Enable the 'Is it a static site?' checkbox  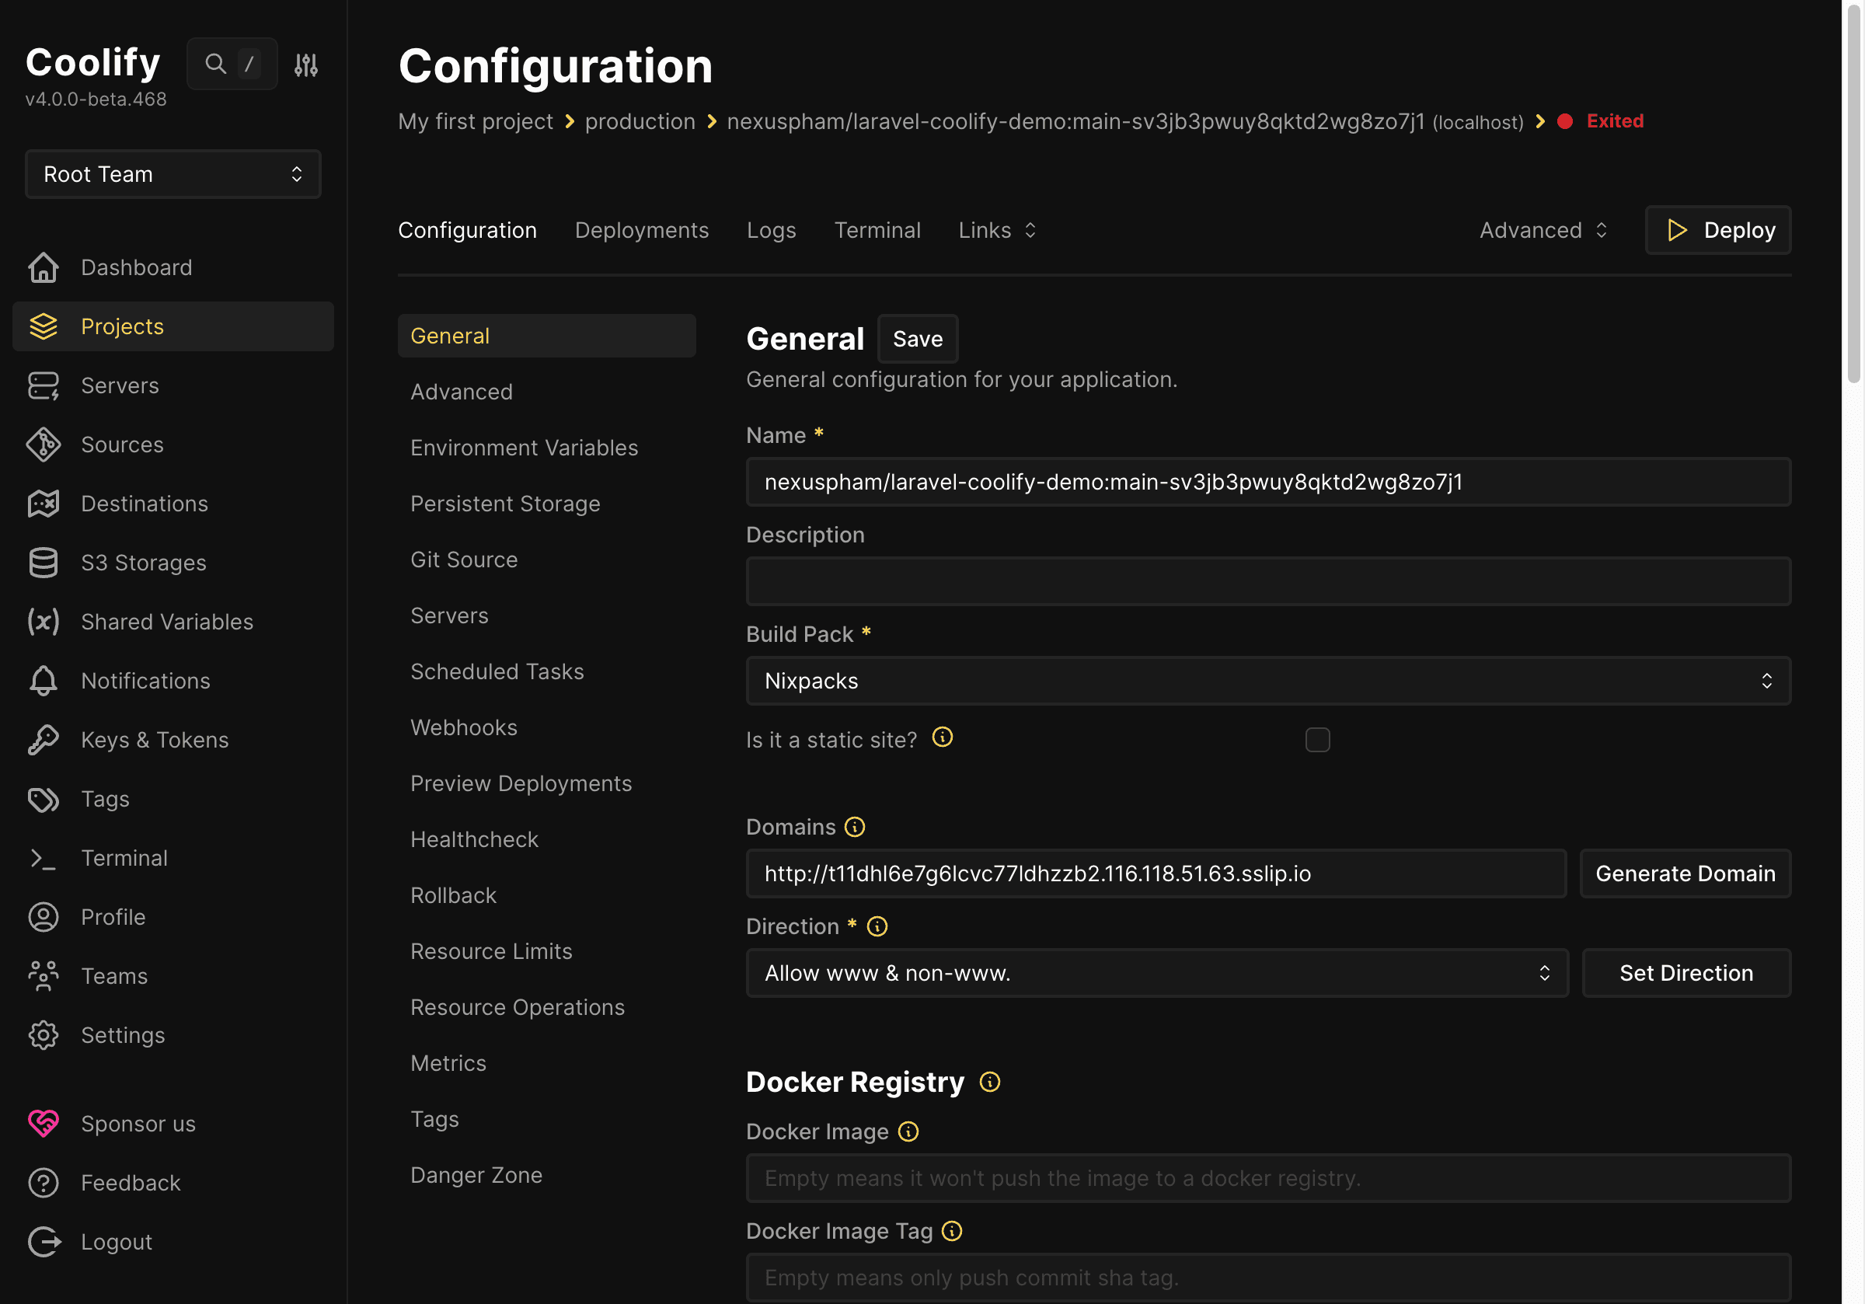[1317, 740]
